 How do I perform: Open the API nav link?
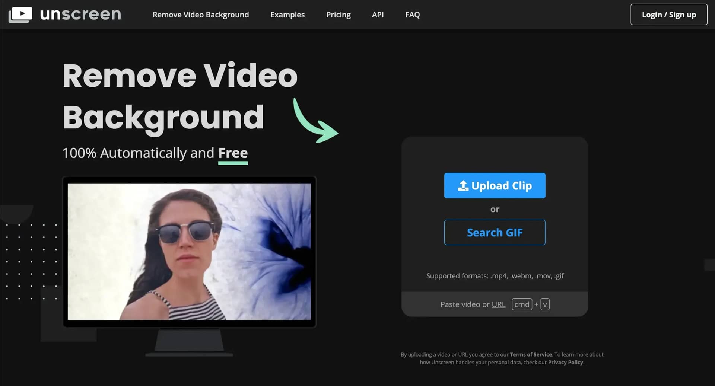point(378,15)
